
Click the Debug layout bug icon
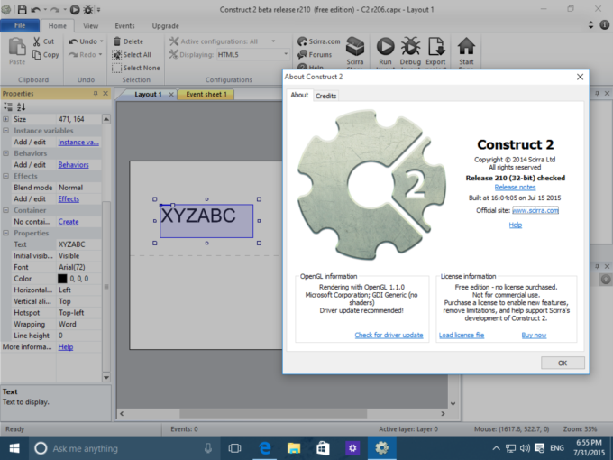coord(410,46)
